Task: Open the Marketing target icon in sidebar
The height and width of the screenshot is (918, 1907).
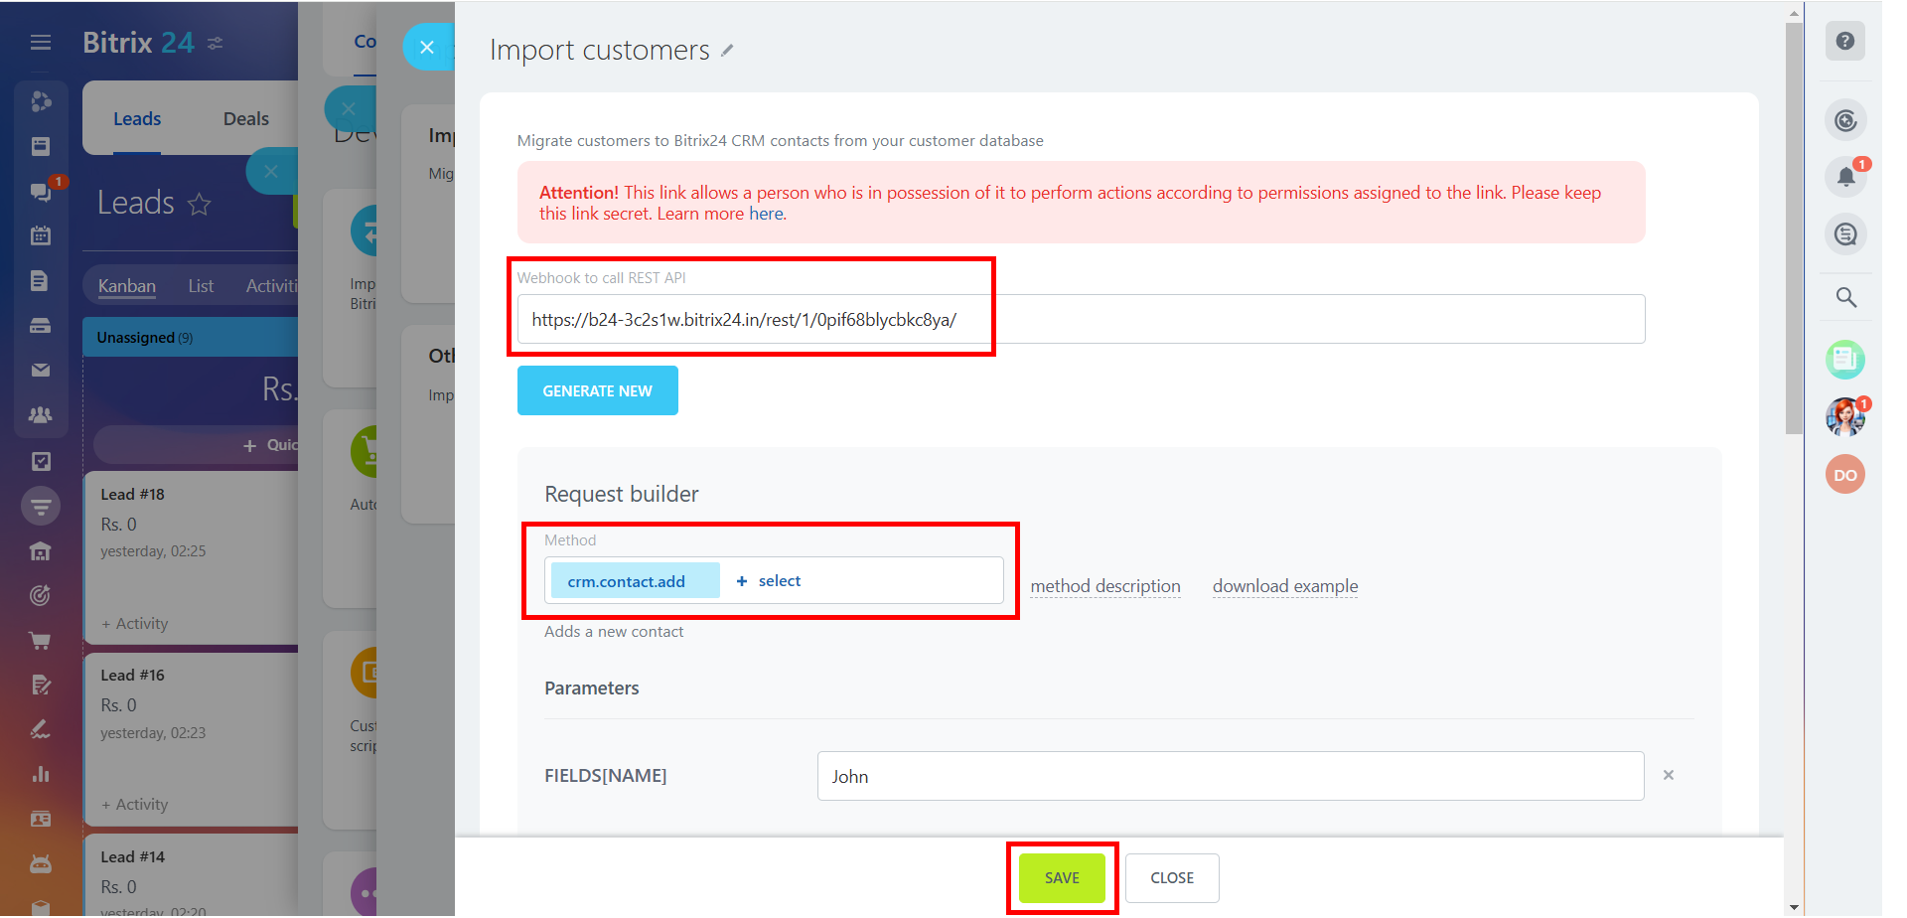Action: pyautogui.click(x=41, y=595)
